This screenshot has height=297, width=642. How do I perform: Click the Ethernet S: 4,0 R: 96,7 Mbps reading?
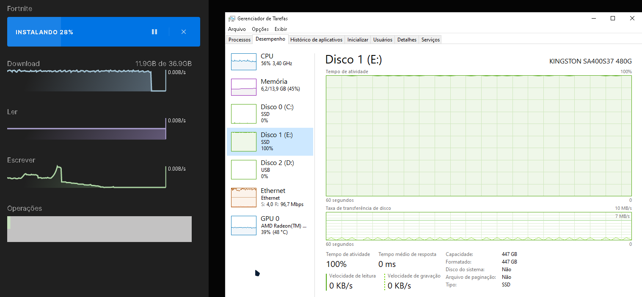pos(282,204)
